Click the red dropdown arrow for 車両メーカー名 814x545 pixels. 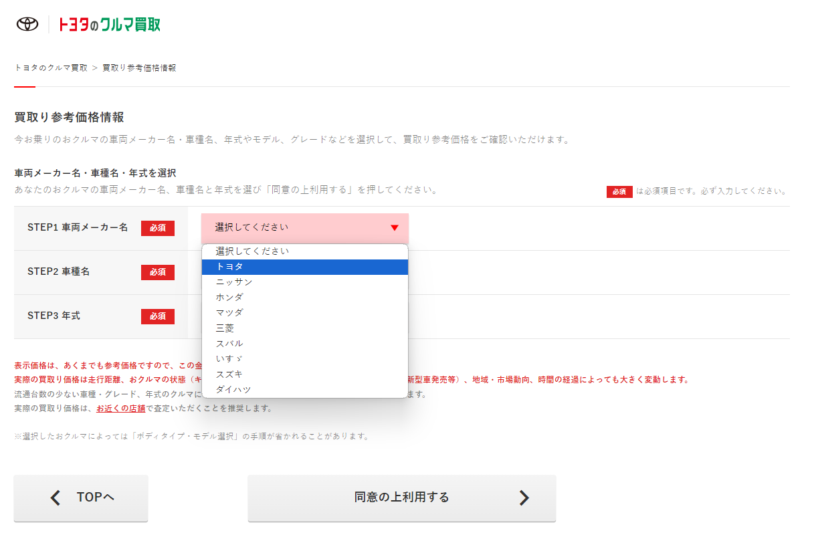coord(394,228)
